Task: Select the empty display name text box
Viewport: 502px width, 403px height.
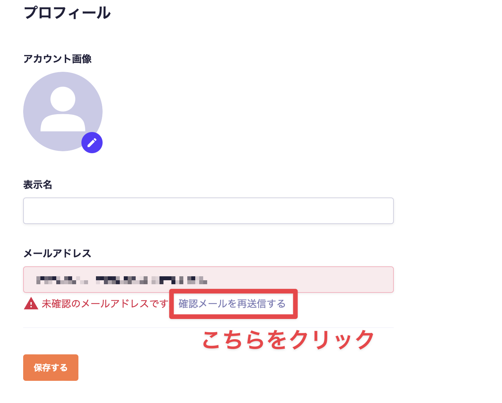Action: 208,211
